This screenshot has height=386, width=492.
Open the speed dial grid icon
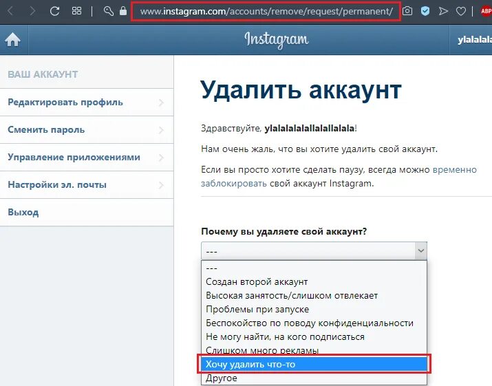pos(76,11)
